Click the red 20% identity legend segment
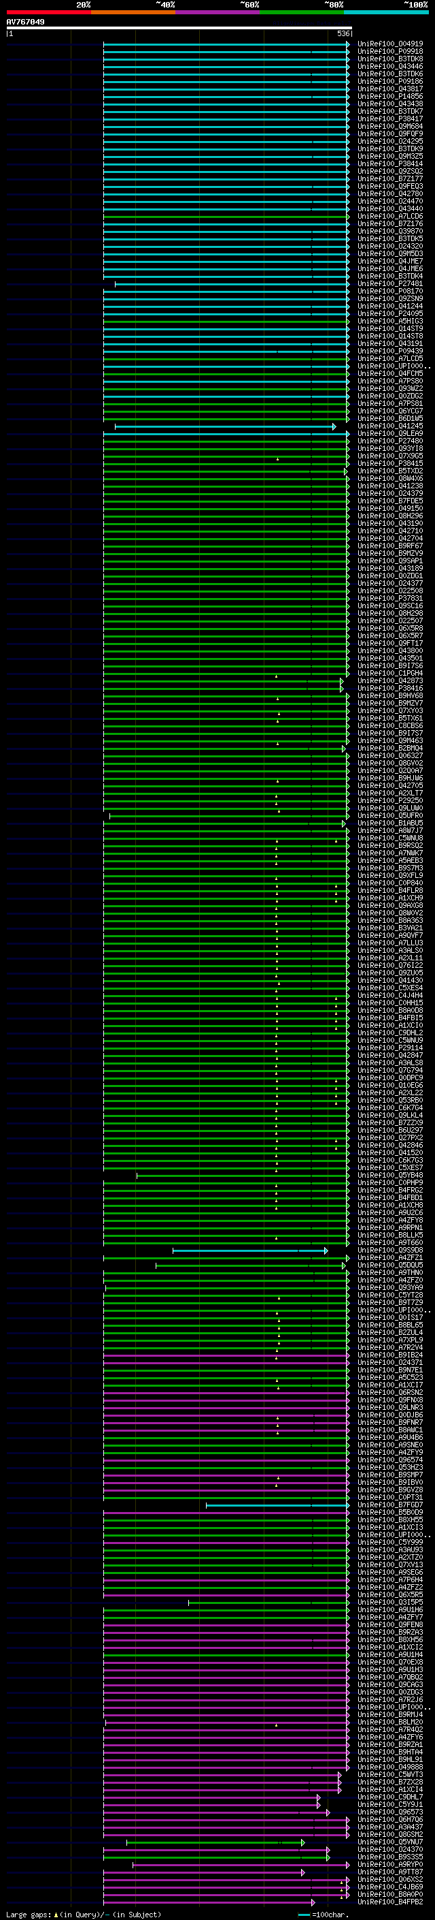This screenshot has width=435, height=1920. point(48,12)
